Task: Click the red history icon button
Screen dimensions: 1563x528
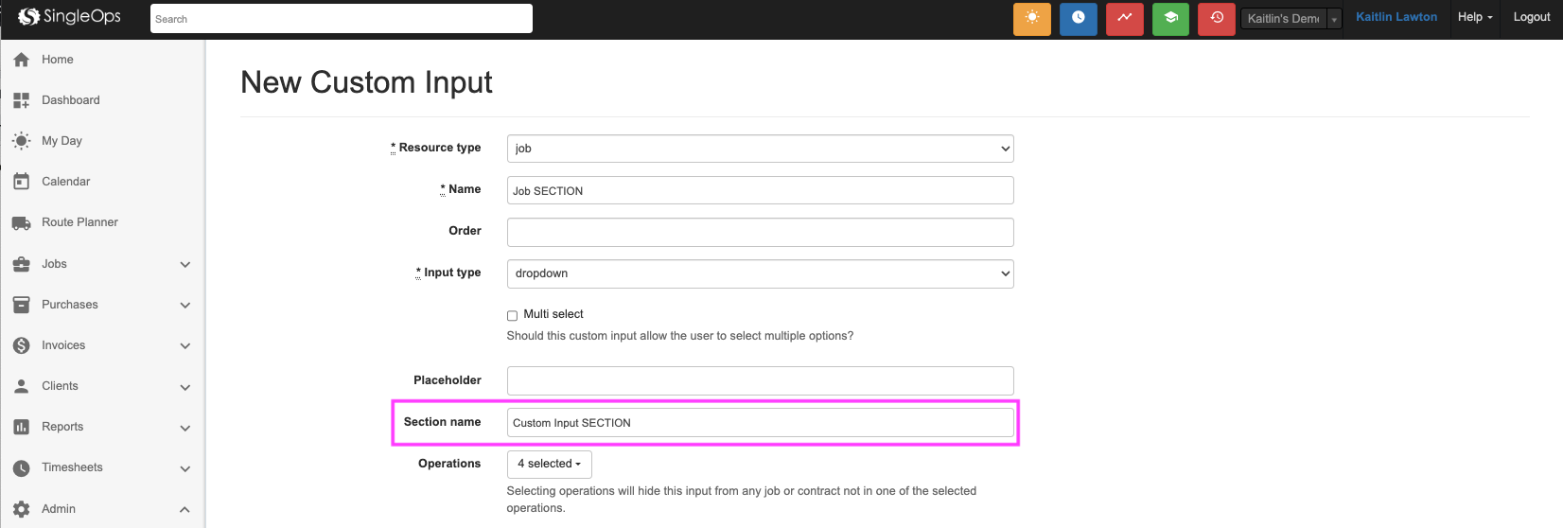Action: (x=1216, y=19)
